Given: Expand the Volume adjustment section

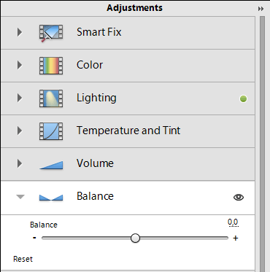Looking at the screenshot, I should (20, 163).
